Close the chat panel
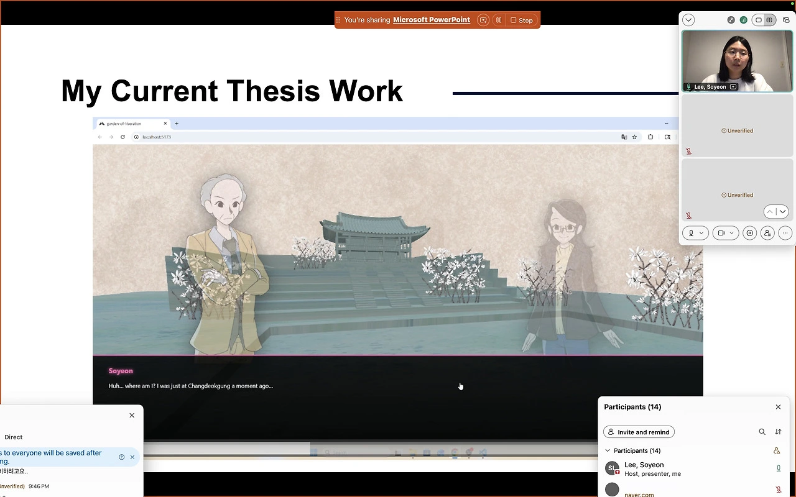This screenshot has height=497, width=796. (x=132, y=415)
